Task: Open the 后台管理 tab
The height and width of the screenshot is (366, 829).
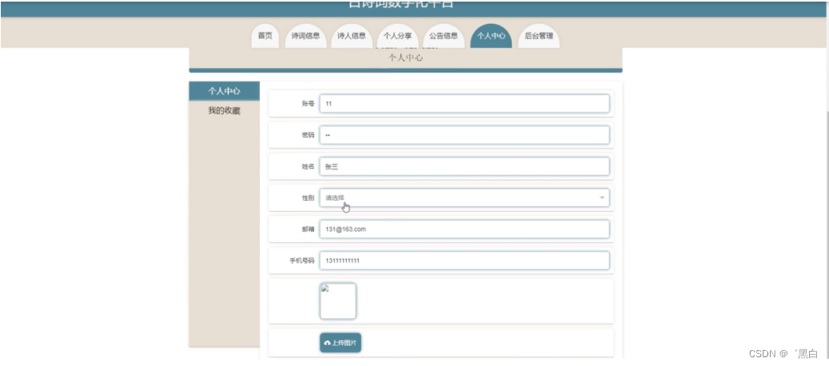Action: 539,36
